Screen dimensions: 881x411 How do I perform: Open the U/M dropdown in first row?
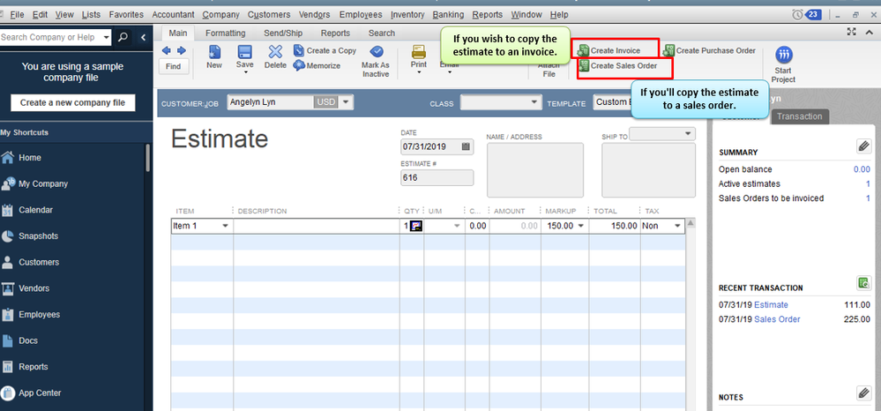[x=457, y=226]
